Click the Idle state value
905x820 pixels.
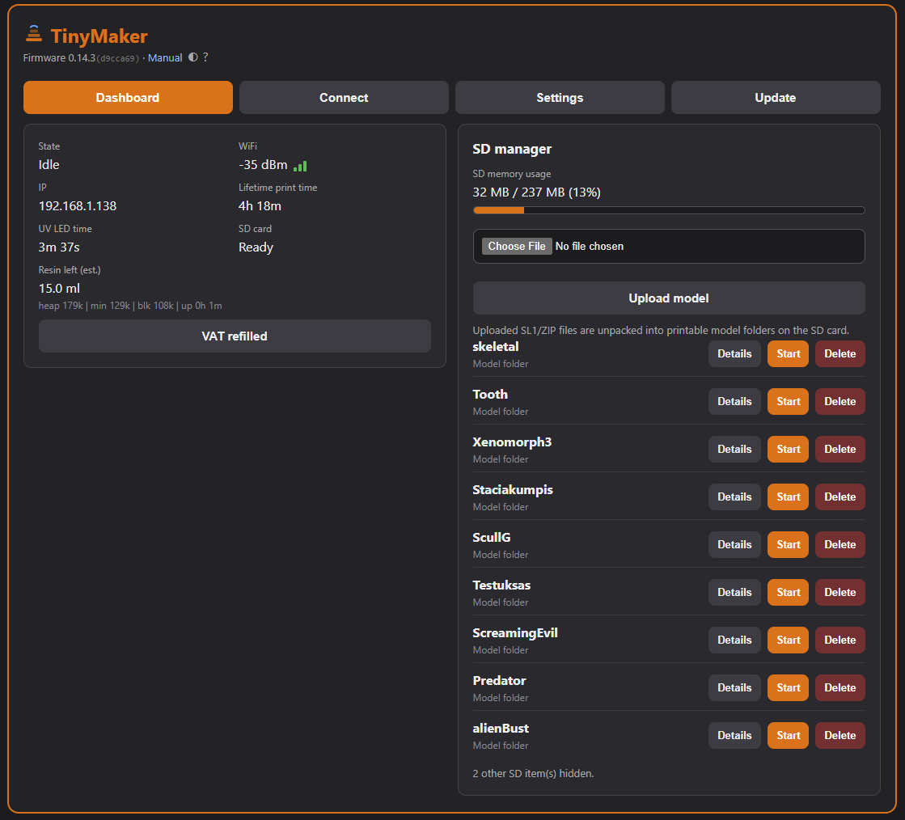(49, 165)
